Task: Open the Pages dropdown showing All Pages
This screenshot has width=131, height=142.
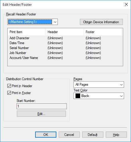Action: 99,85
